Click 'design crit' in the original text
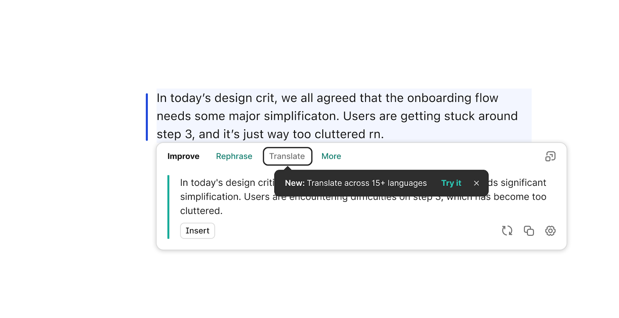The image size is (619, 318). (x=245, y=98)
